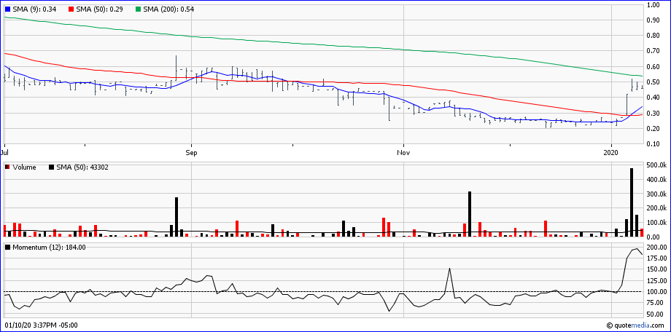This screenshot has height=332, width=671.
Task: Click the Jul date axis label
Action: click(4, 152)
